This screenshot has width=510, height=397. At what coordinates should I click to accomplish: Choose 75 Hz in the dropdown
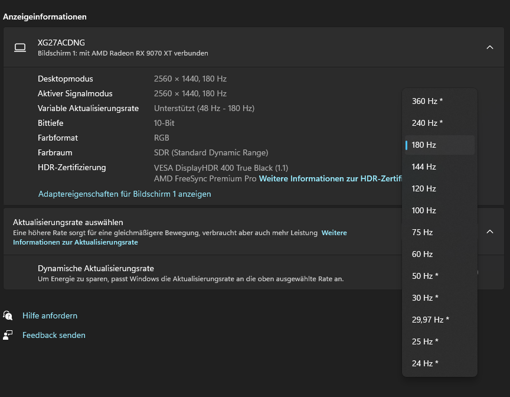coord(422,232)
